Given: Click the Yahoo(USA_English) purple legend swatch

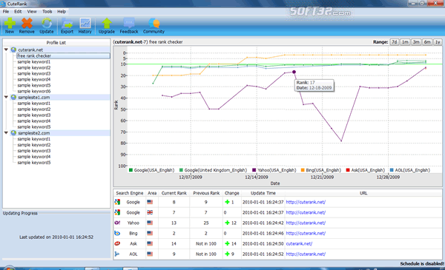Looking at the screenshot, I should (x=254, y=170).
